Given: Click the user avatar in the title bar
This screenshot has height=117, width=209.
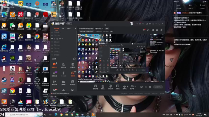Looking at the screenshot, I should click(x=132, y=24).
